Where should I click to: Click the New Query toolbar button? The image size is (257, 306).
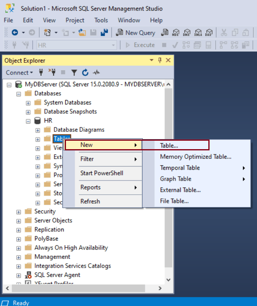[x=136, y=33]
